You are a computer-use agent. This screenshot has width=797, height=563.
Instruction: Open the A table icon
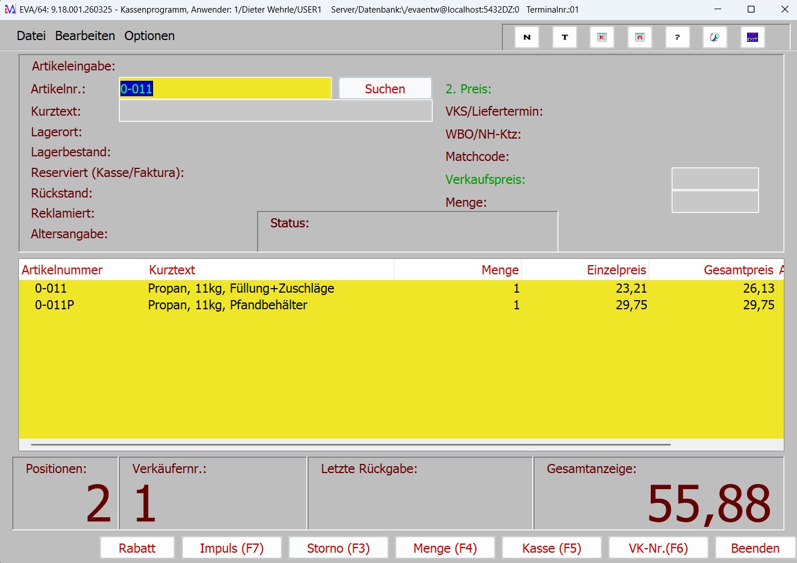tap(640, 37)
